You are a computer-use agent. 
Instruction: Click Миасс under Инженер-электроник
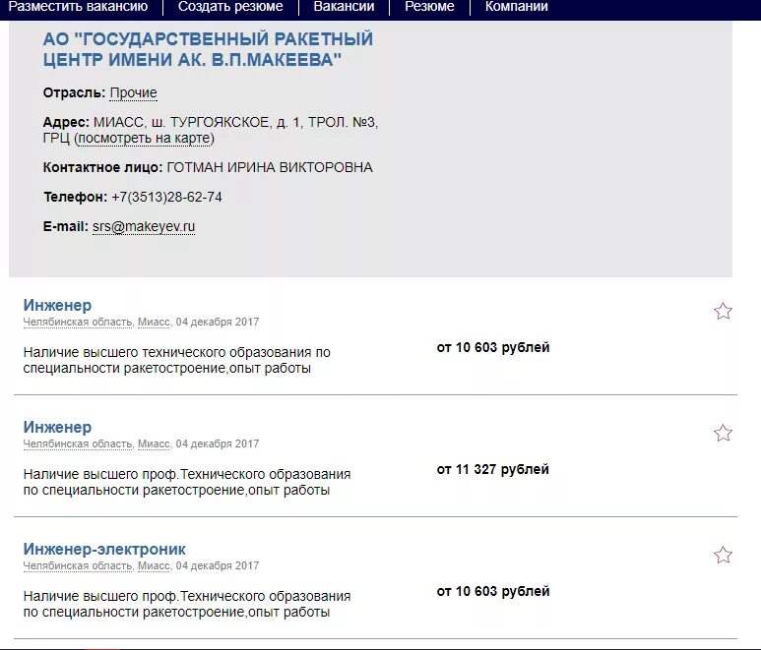click(154, 566)
